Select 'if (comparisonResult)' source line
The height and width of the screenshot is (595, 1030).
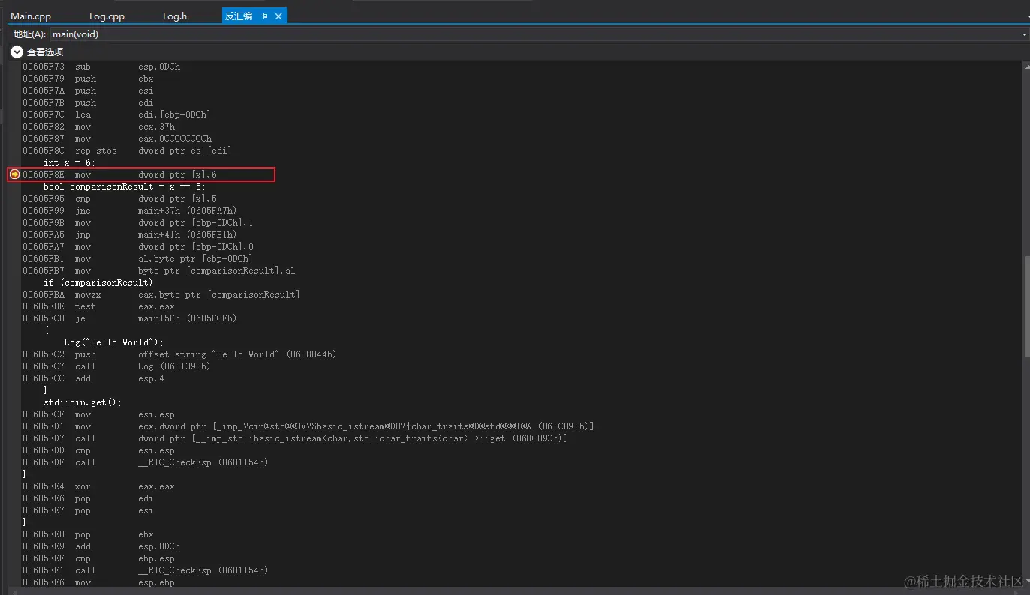pyautogui.click(x=98, y=283)
